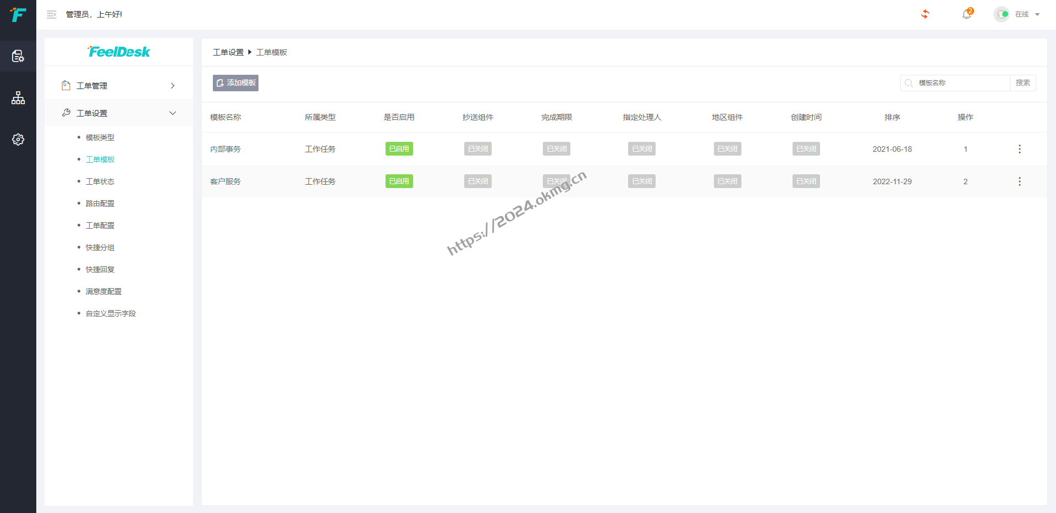Click the FeelDesk F logo icon
This screenshot has width=1056, height=513.
[18, 15]
